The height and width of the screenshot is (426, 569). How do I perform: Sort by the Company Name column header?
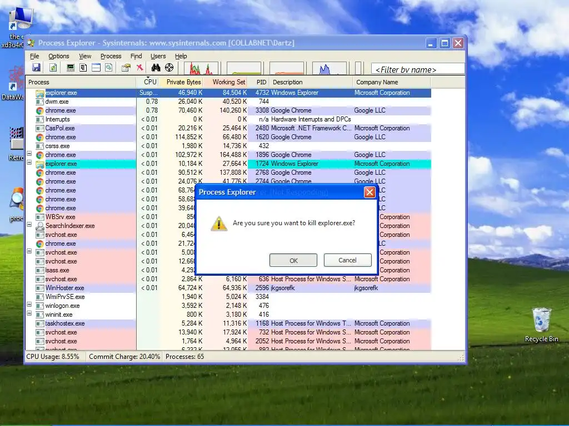(392, 82)
